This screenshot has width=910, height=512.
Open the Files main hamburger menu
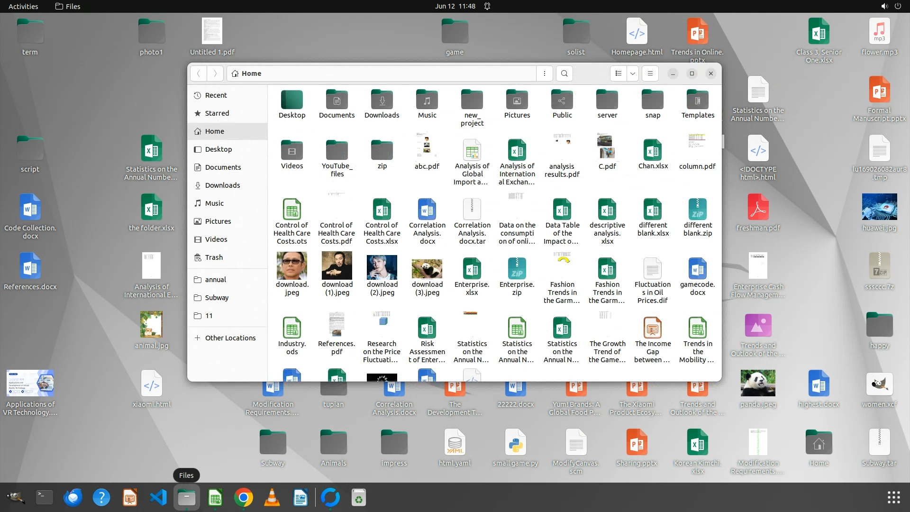pyautogui.click(x=650, y=73)
